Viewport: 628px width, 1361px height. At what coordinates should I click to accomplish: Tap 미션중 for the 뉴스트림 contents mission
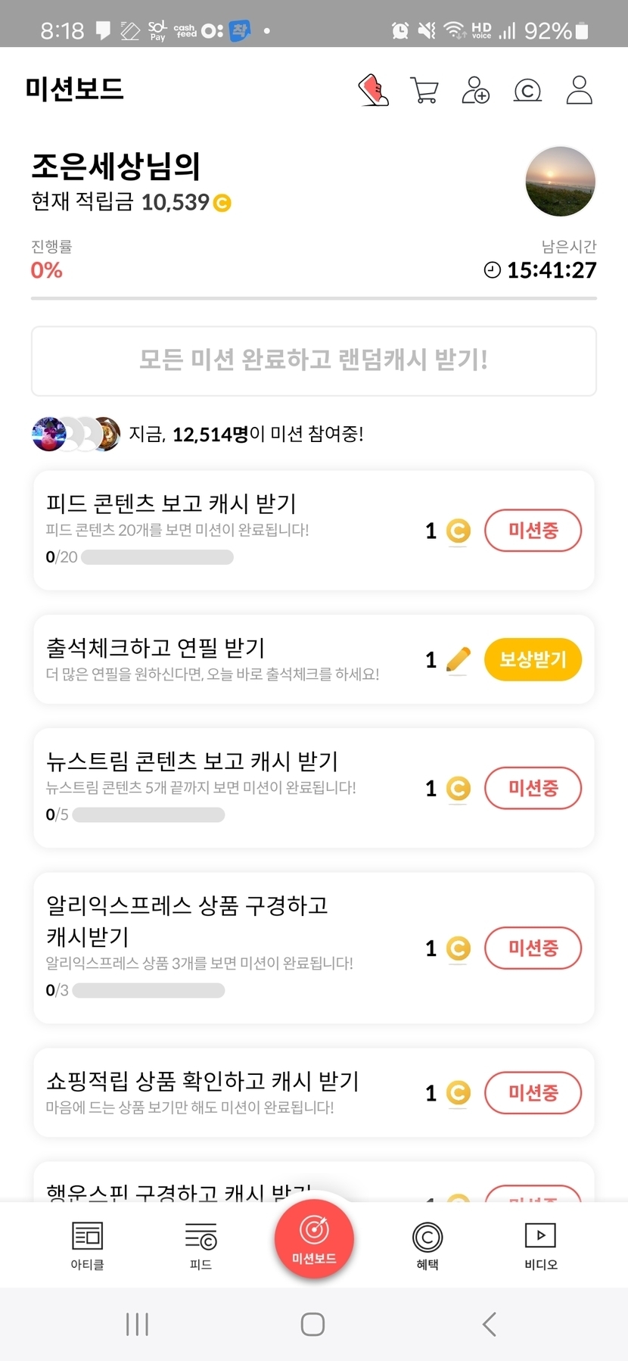(533, 788)
